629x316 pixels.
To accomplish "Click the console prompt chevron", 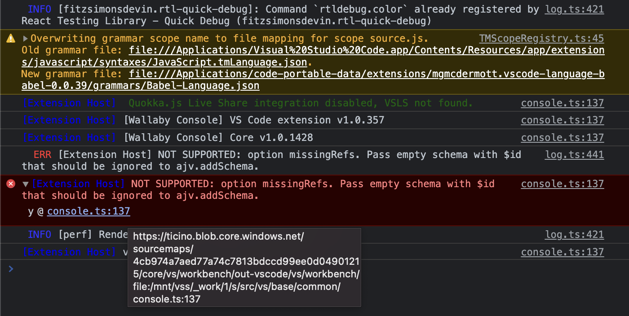I will [x=11, y=269].
